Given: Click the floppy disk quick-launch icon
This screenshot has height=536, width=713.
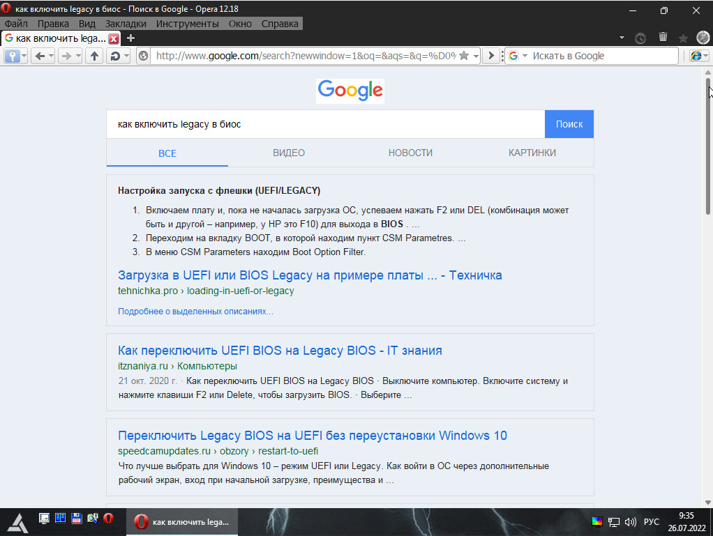Looking at the screenshot, I should coord(77,519).
